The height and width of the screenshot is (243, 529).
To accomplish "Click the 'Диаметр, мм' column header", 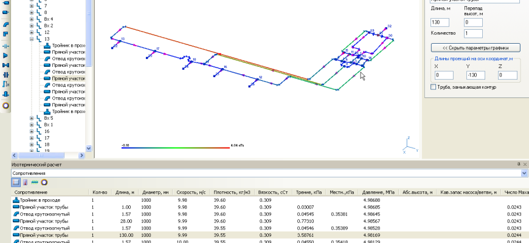I will (156, 193).
